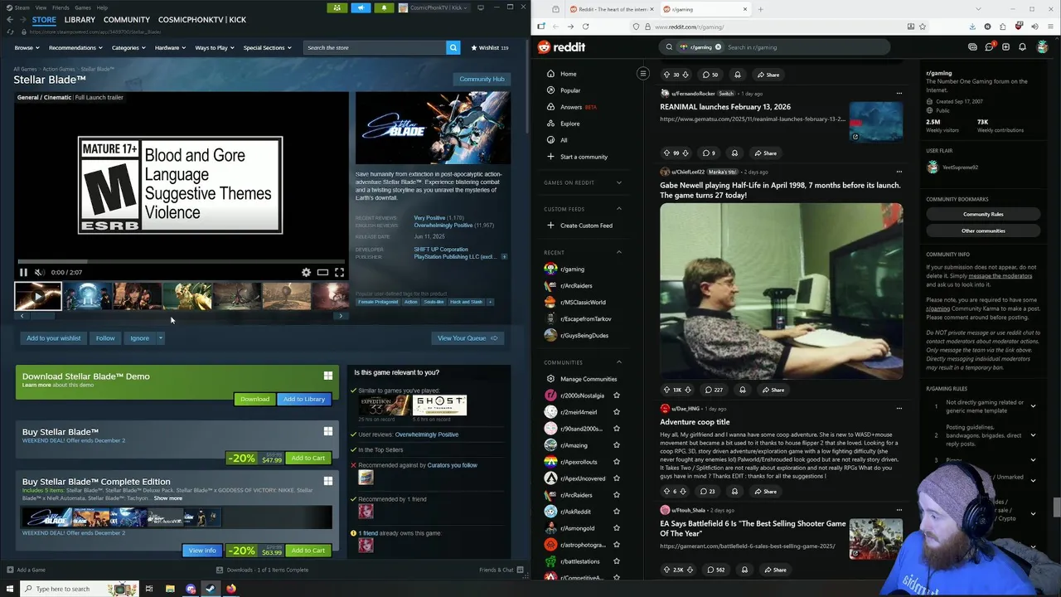Collapse Reddit sidebar with hamburger button
This screenshot has width=1061, height=597.
point(642,74)
